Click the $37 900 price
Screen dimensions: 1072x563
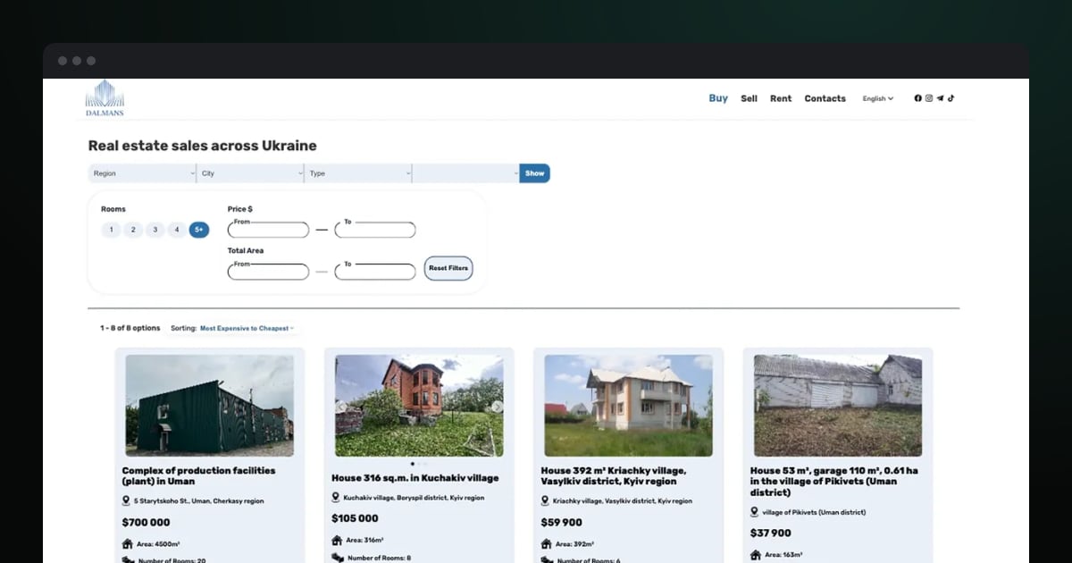[770, 534]
